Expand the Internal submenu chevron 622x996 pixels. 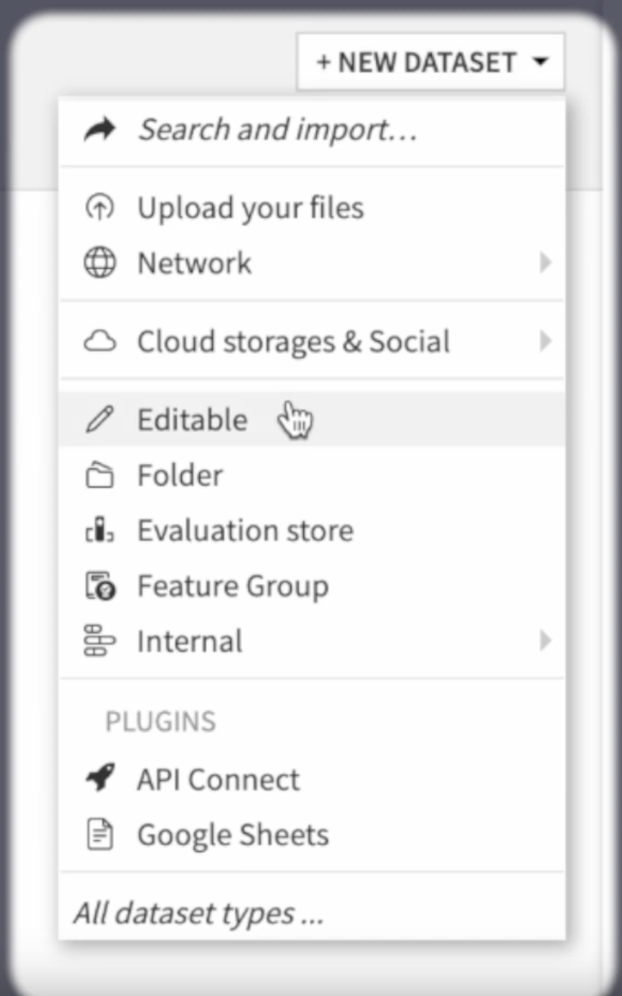547,641
